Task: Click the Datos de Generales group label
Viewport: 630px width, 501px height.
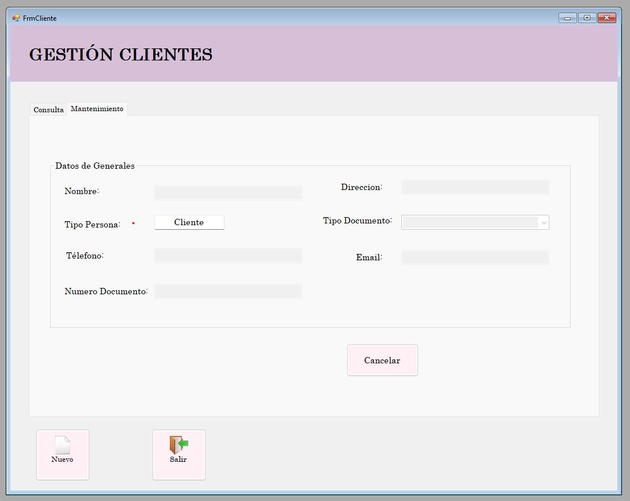Action: (95, 166)
